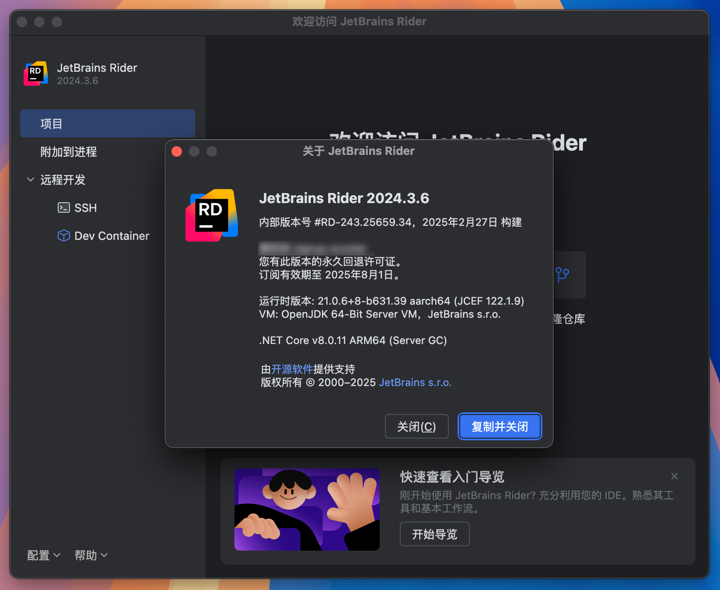Click the SSH terminal icon
Screen dimensions: 720x590
tap(63, 207)
